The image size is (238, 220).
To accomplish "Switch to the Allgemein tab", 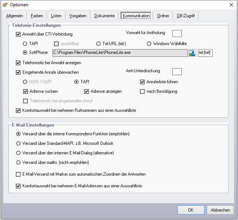I will tap(15, 16).
